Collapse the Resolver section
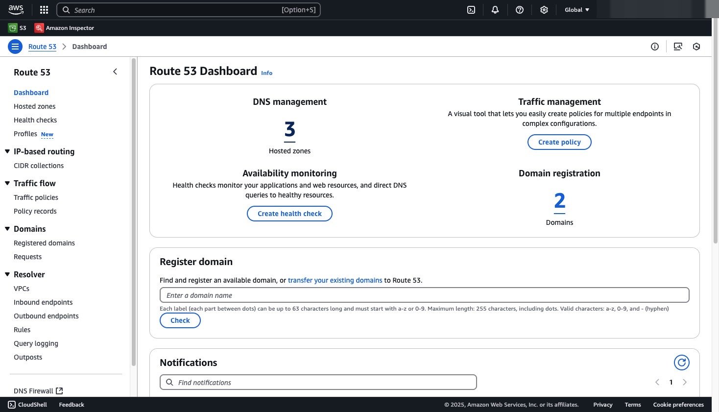The width and height of the screenshot is (719, 412). [7, 274]
